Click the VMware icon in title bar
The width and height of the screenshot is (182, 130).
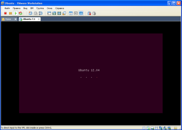point(2,3)
